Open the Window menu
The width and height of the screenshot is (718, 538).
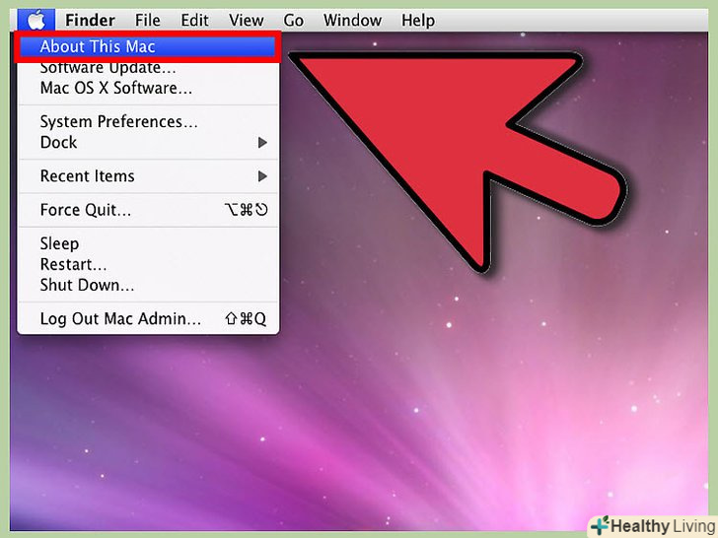(353, 20)
